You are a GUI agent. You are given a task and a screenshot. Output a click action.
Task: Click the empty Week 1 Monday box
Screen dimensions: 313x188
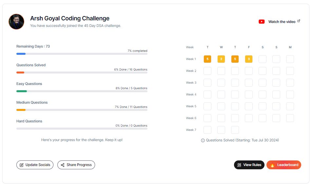290,59
